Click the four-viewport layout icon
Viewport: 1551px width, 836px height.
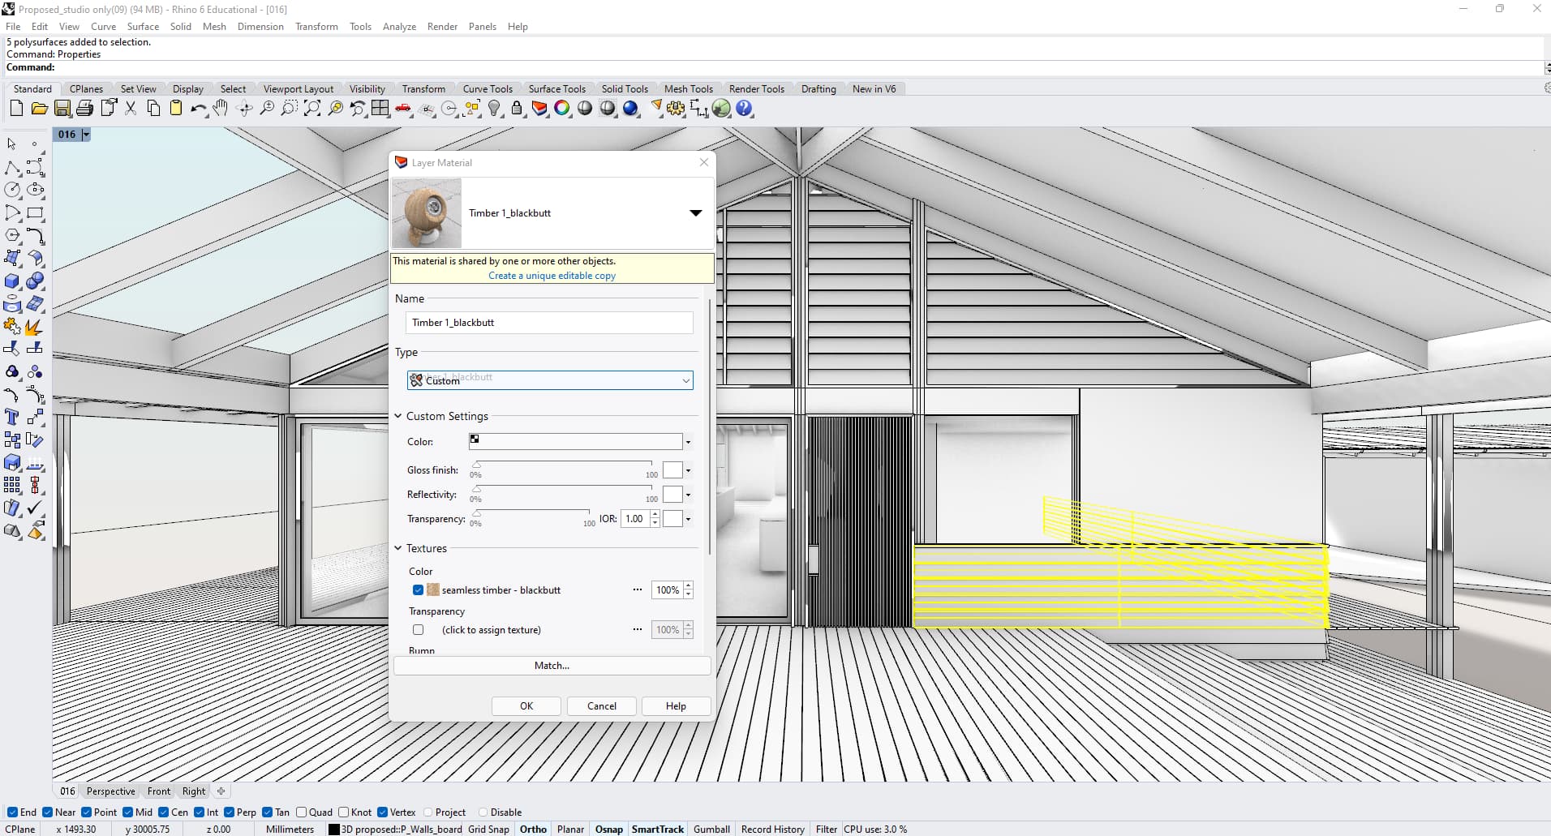coord(380,108)
